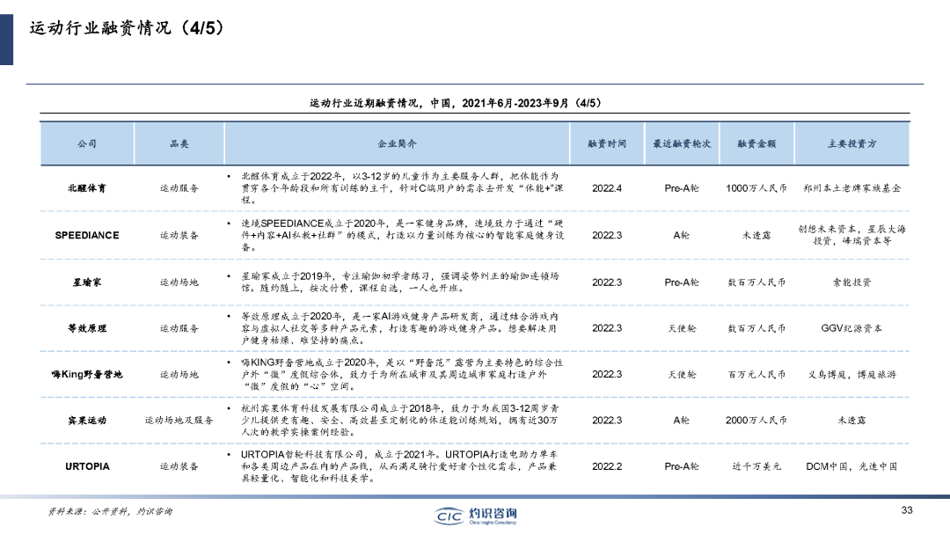The width and height of the screenshot is (950, 535).
Task: Click the 融资时间 column header
Action: point(607,143)
